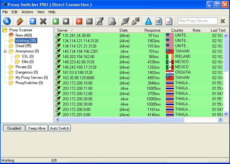
Task: Select the ProxySwitcher (0) folder
Action: [x=29, y=83]
